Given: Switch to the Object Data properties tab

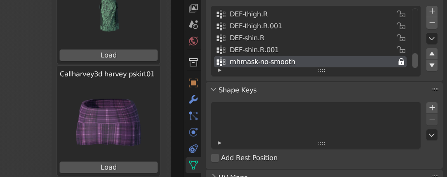Looking at the screenshot, I should click(x=193, y=165).
